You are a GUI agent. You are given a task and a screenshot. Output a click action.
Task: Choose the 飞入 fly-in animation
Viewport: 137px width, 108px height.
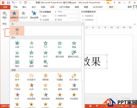click(45, 44)
